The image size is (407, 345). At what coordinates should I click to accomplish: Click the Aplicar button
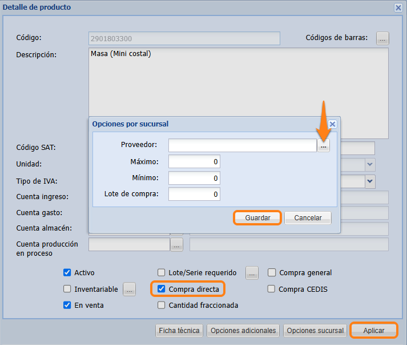coord(374,331)
